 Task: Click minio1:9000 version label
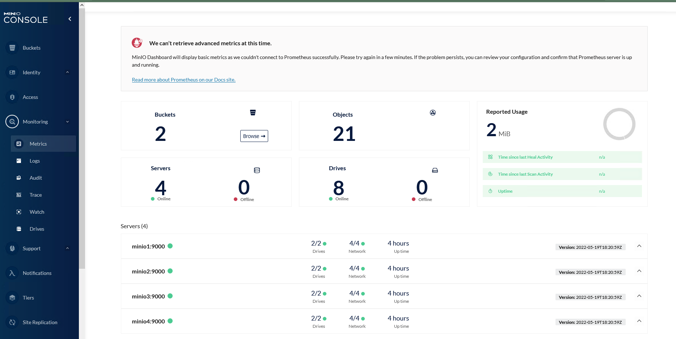click(x=590, y=247)
